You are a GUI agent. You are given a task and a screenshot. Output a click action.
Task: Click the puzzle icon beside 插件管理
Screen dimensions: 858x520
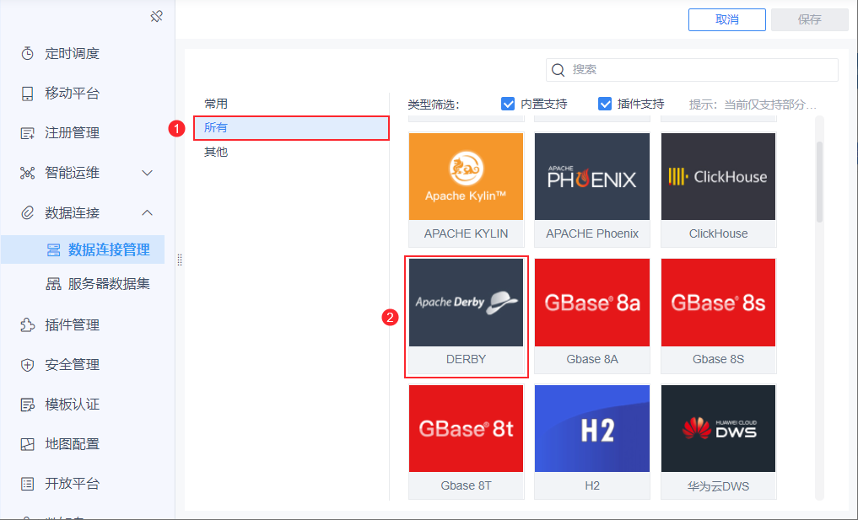[27, 324]
